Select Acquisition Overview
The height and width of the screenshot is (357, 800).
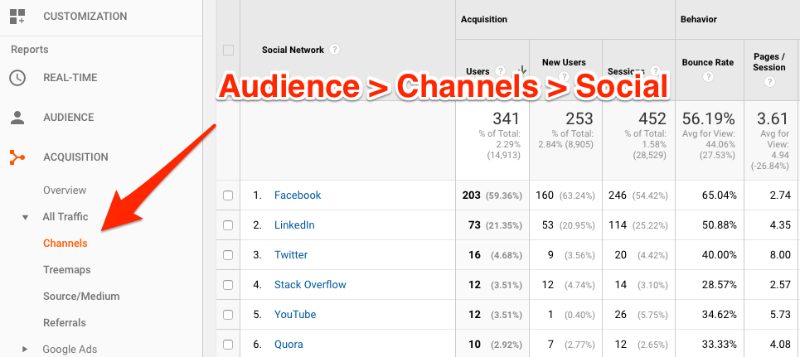(x=65, y=191)
